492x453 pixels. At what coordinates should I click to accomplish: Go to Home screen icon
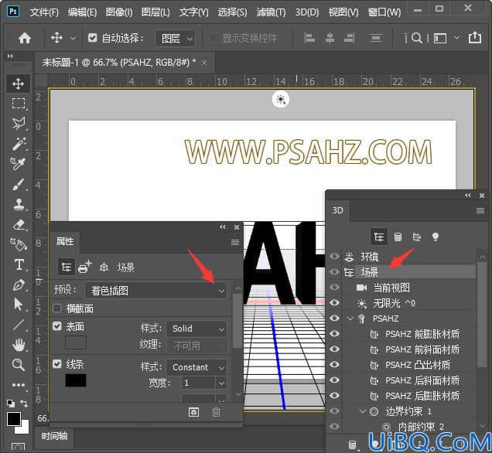[x=25, y=38]
